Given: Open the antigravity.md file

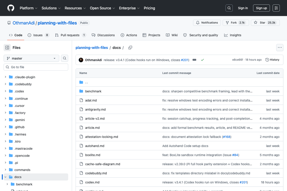Looking at the screenshot, I should click(95, 109).
